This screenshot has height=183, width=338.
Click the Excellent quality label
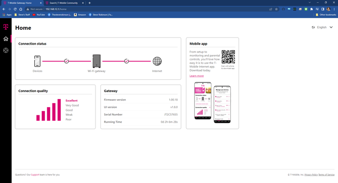click(72, 101)
